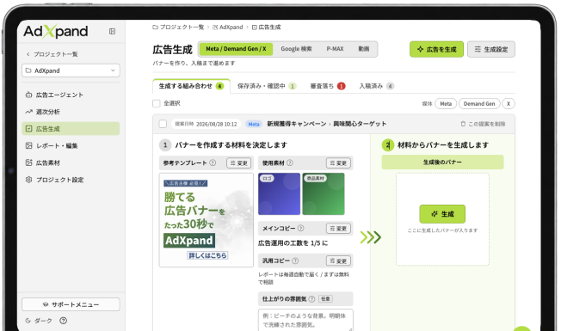Click the help question mark icon in sidebar
This screenshot has height=331, width=561.
[64, 321]
